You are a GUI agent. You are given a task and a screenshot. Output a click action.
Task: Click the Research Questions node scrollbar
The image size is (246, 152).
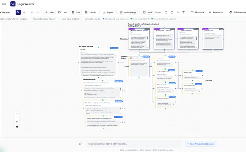(x=196, y=42)
